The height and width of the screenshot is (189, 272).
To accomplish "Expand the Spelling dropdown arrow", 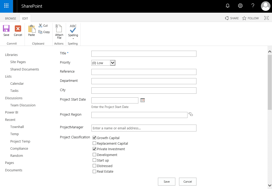I will [73, 39].
